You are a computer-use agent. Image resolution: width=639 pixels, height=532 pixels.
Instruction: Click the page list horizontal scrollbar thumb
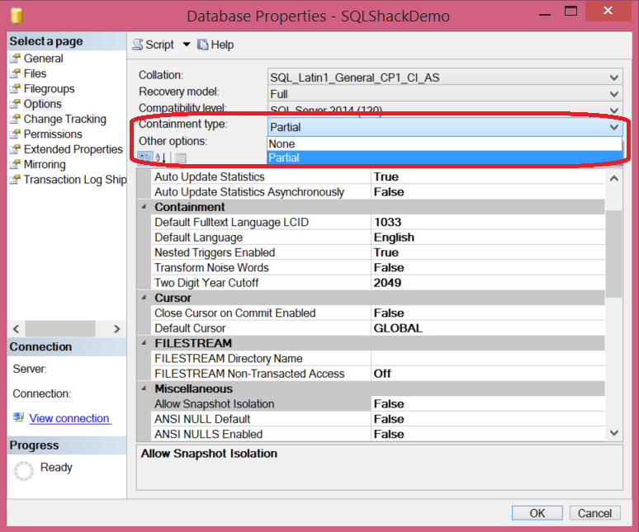coord(60,329)
